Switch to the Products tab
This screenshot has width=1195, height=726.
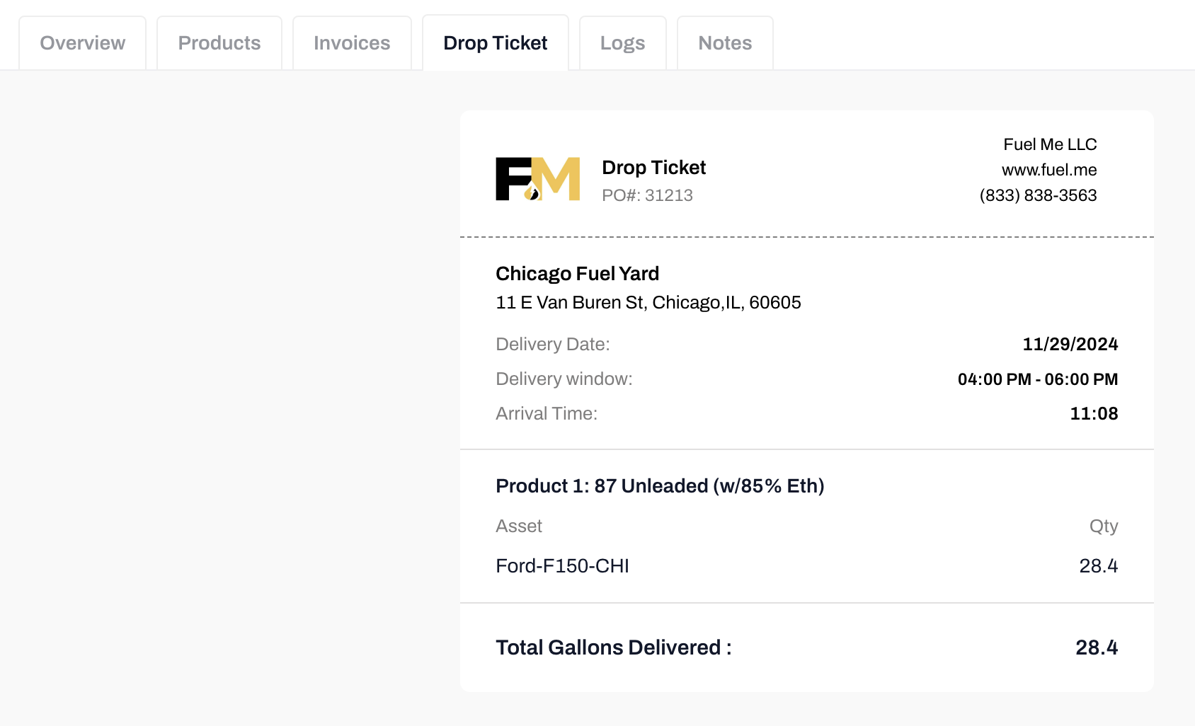tap(219, 43)
